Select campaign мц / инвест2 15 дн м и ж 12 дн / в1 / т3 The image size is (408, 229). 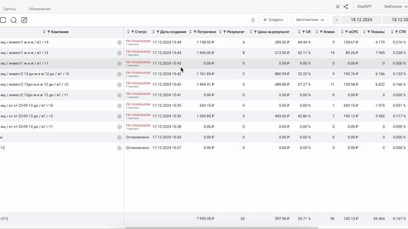(x=35, y=74)
